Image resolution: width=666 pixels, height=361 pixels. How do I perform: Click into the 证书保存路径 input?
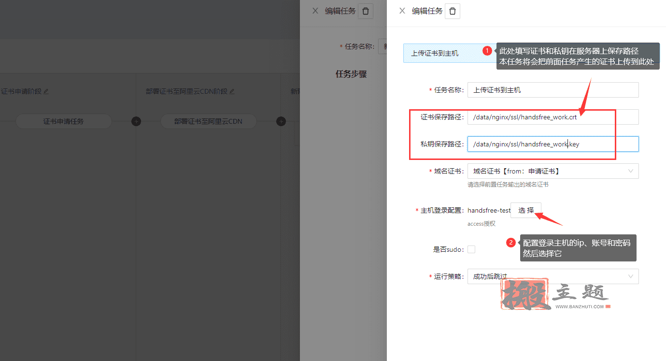[x=553, y=117]
